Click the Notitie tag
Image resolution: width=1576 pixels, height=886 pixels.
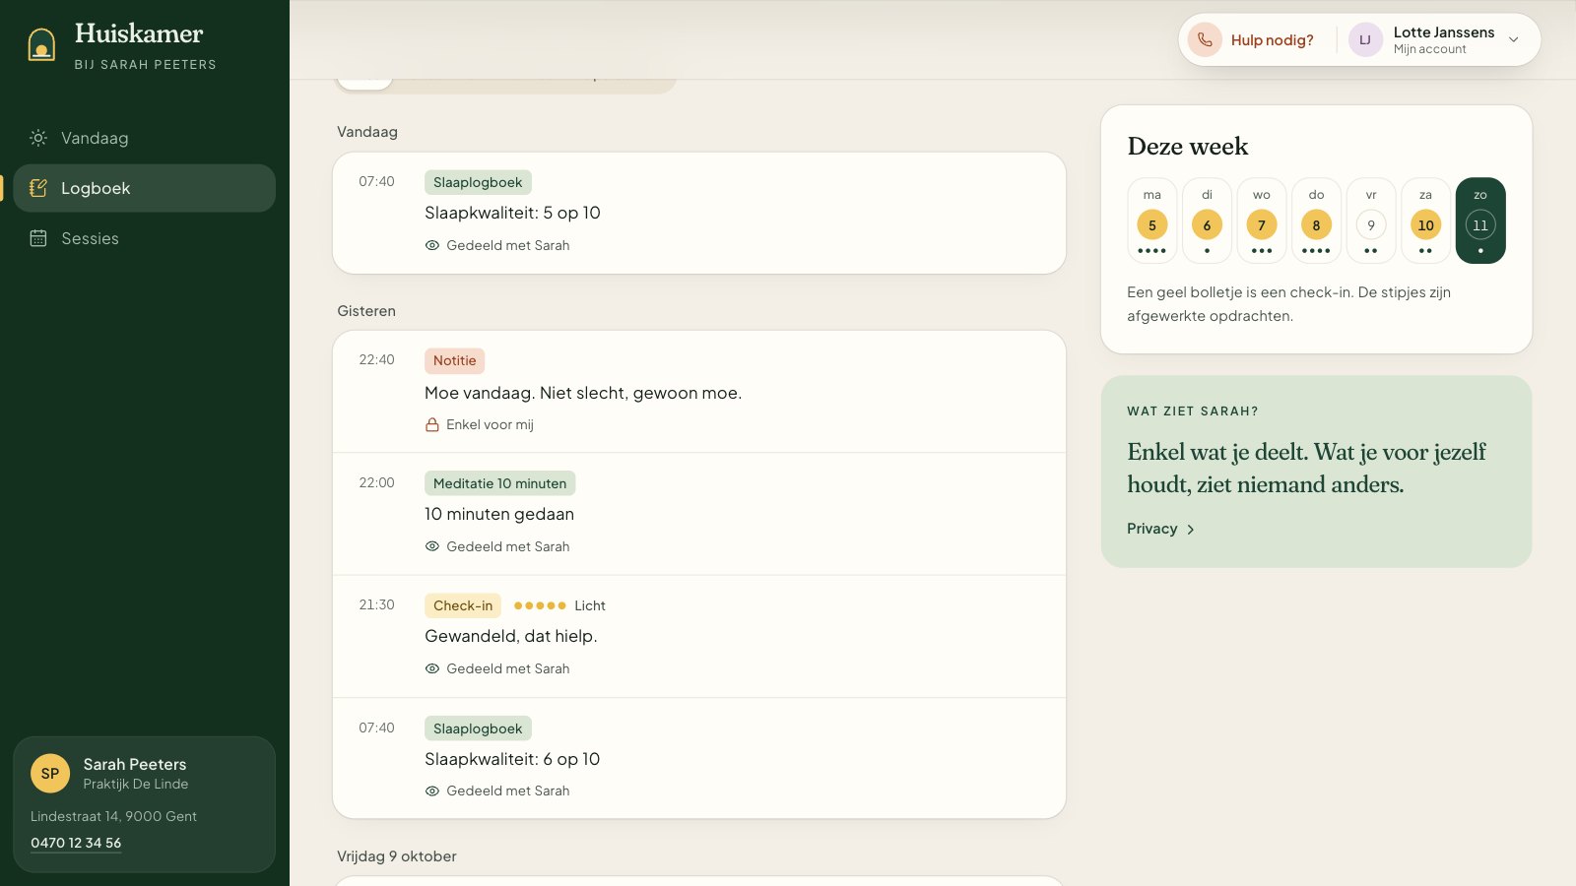coord(454,360)
